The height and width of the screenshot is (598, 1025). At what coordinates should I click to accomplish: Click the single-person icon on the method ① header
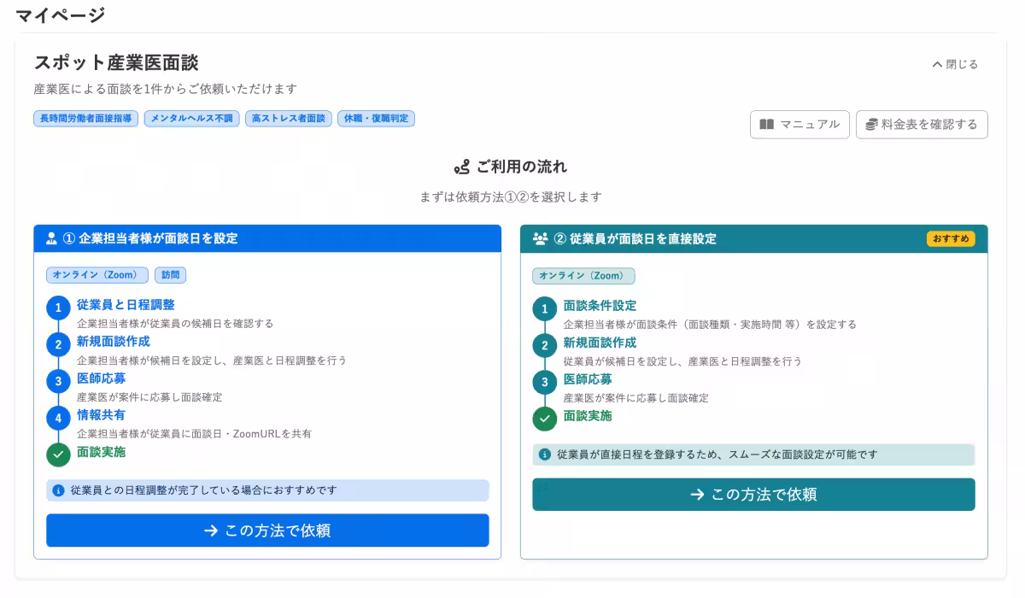[50, 238]
